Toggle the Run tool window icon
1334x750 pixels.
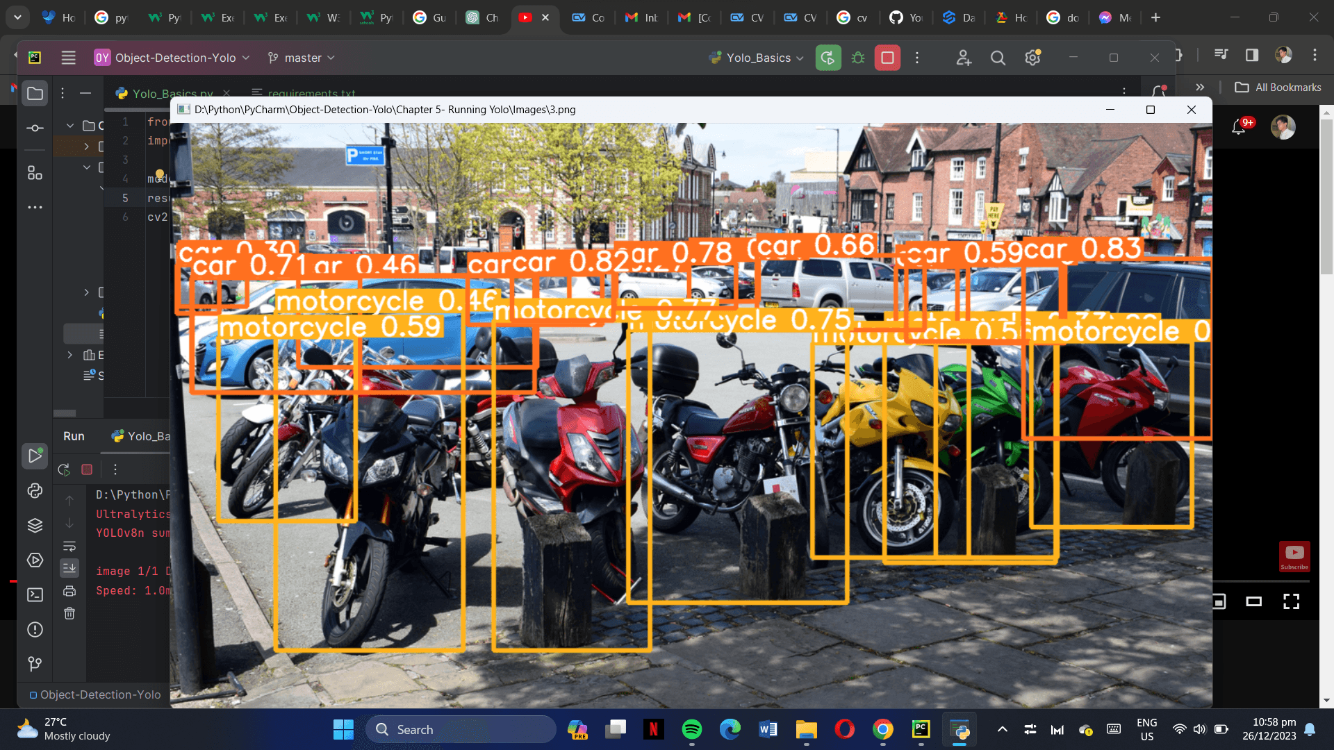[x=35, y=456]
